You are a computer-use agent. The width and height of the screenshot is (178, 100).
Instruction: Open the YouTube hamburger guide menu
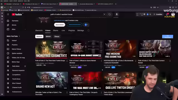[8, 14]
